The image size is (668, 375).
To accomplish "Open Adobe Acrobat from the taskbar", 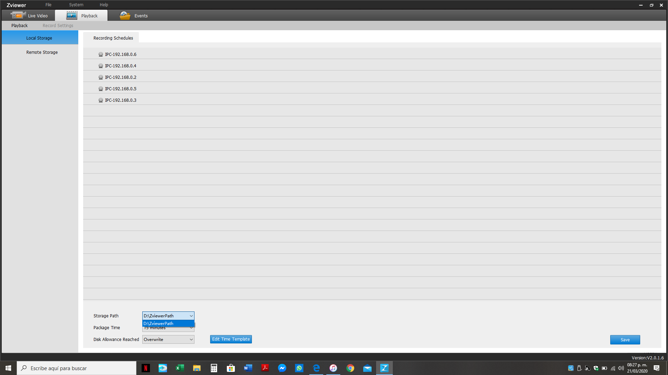I will [265, 368].
